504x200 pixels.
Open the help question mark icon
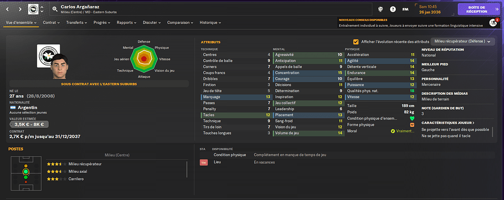pos(393,9)
